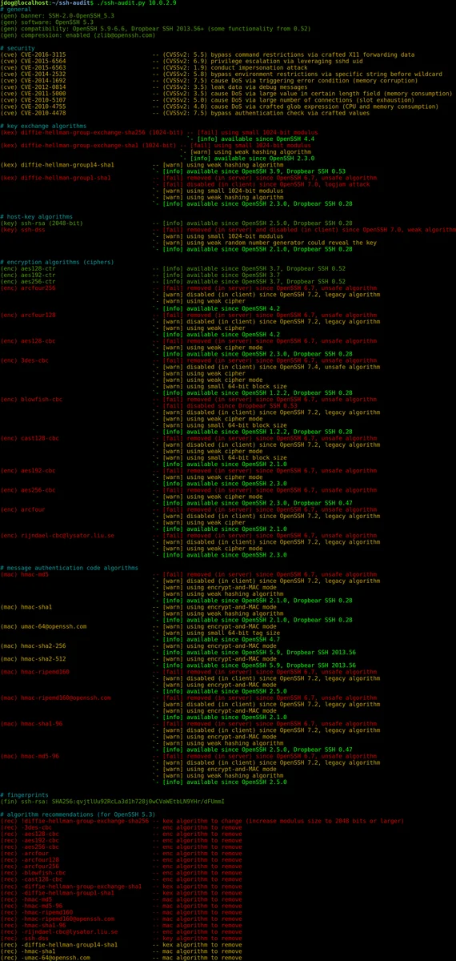Click the '# host-key algorithms' heading

(36, 217)
